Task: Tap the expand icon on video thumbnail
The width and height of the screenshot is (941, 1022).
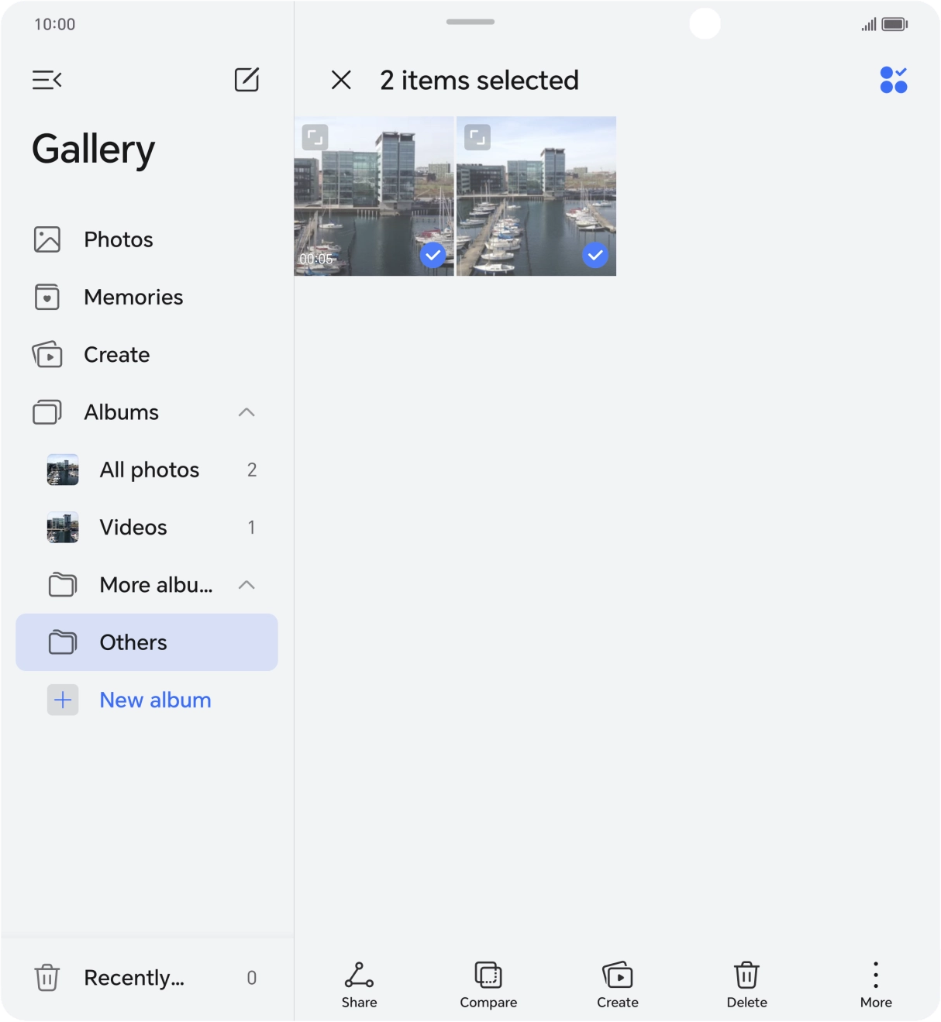Action: click(315, 138)
